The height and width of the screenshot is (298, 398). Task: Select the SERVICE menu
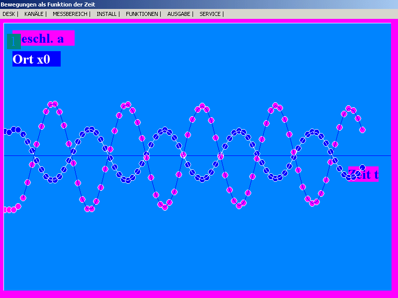(x=210, y=14)
